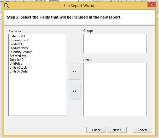Add fields with the >> button
159x138 pixels.
74,71
